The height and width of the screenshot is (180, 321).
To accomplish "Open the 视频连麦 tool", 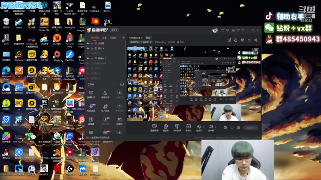I will [91, 108].
